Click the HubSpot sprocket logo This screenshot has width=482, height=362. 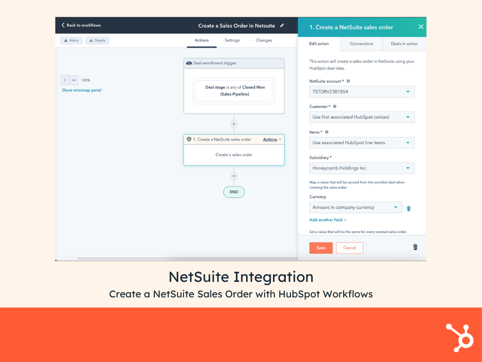[x=459, y=337]
